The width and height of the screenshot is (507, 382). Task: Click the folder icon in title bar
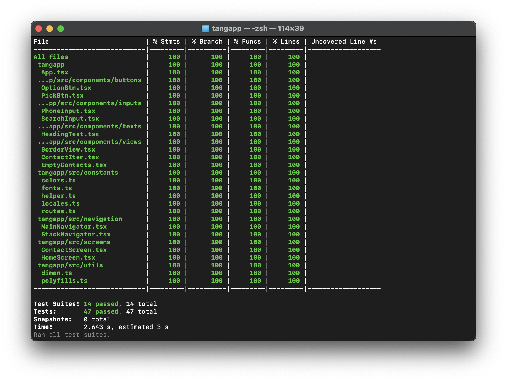click(x=205, y=28)
